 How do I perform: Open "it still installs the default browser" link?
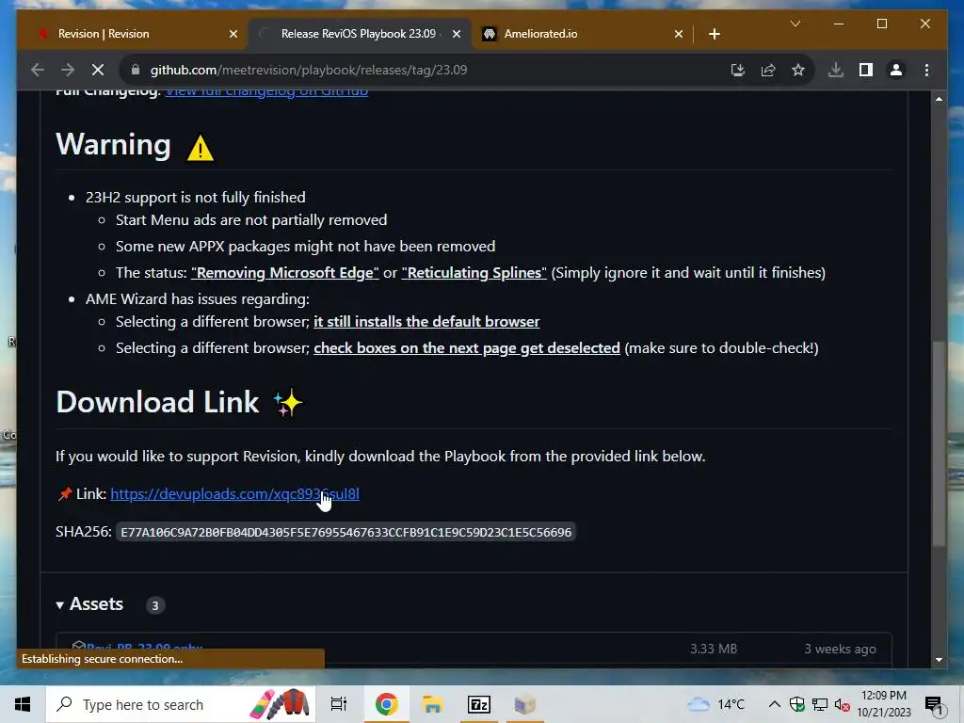point(426,322)
